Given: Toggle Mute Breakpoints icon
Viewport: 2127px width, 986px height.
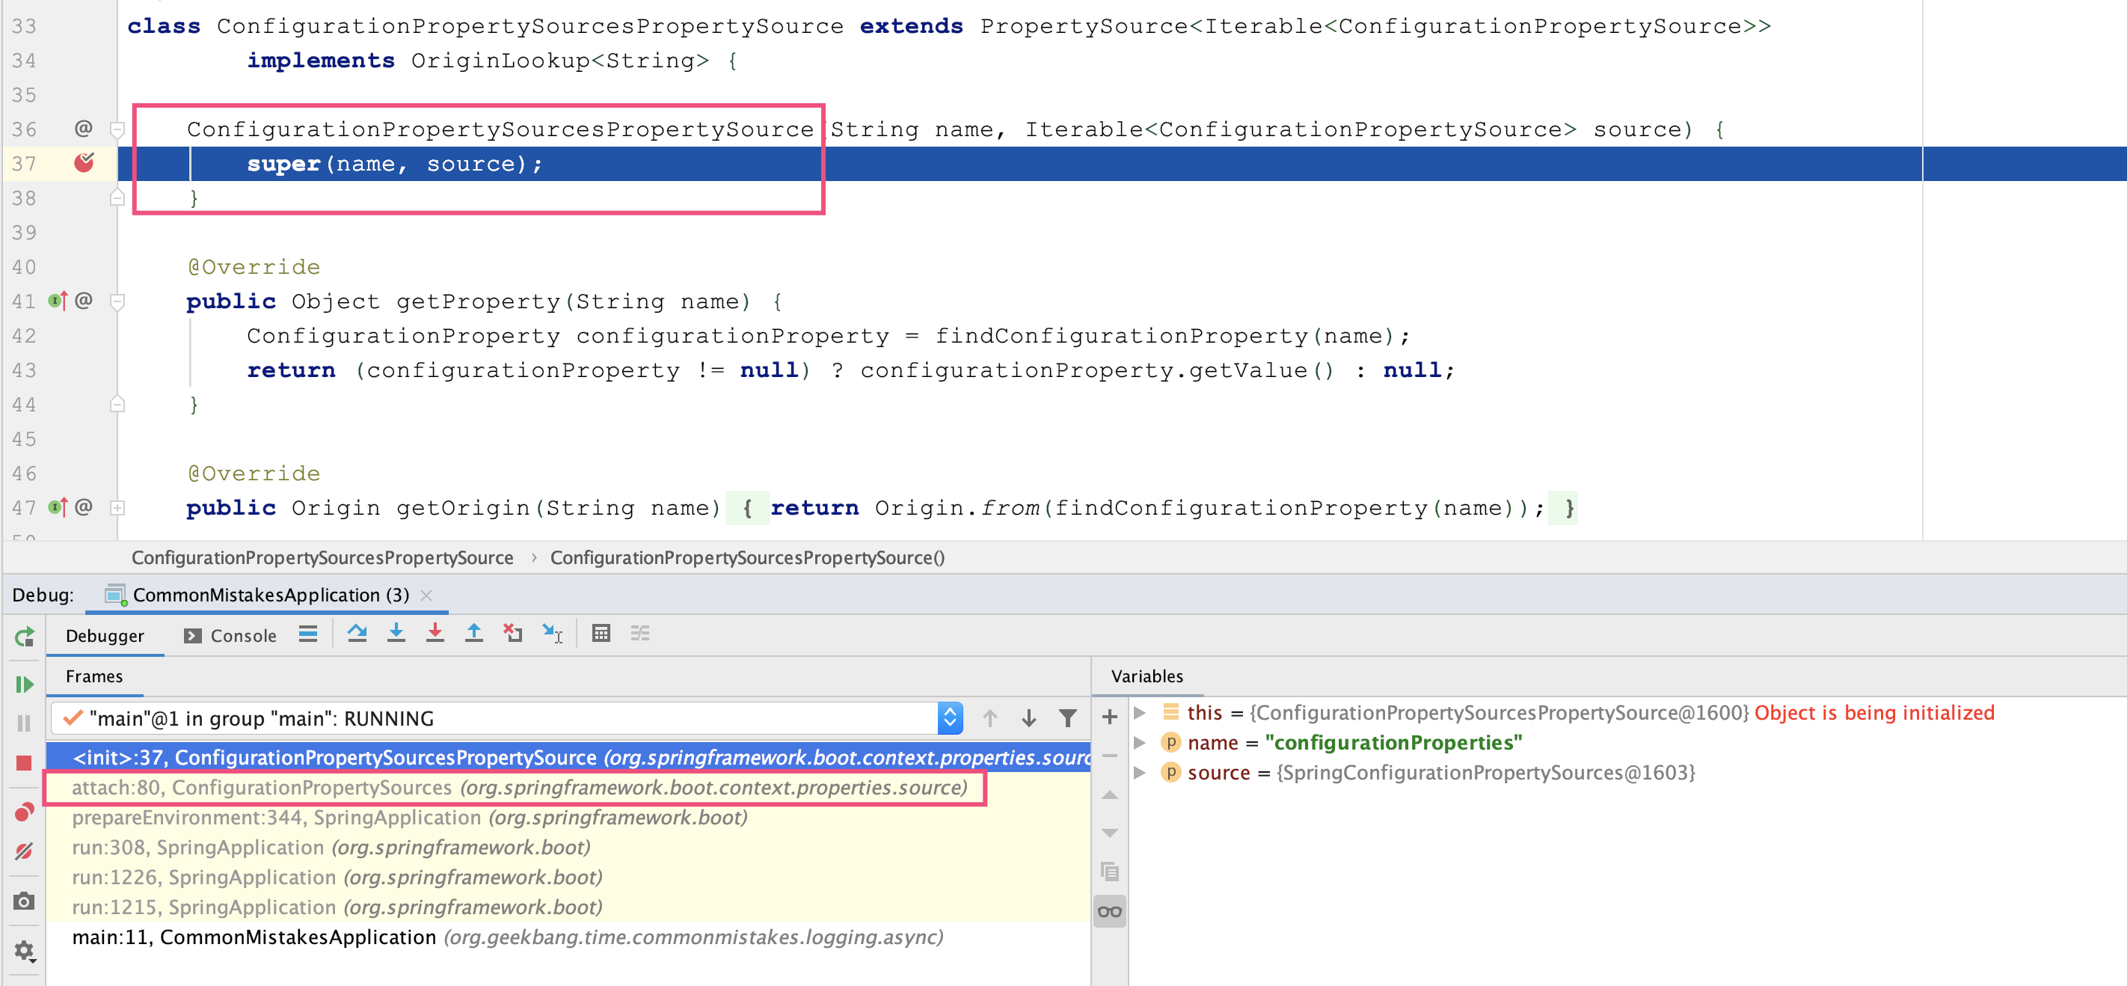Looking at the screenshot, I should 24,851.
